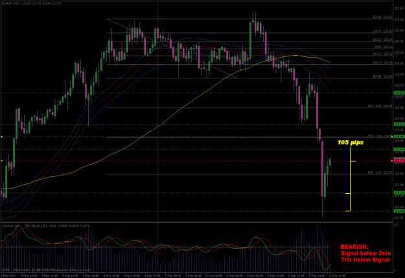
Task: Click the 122.95 price scale value
Action: [x=399, y=218]
